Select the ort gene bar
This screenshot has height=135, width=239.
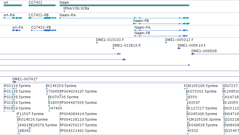13,5
